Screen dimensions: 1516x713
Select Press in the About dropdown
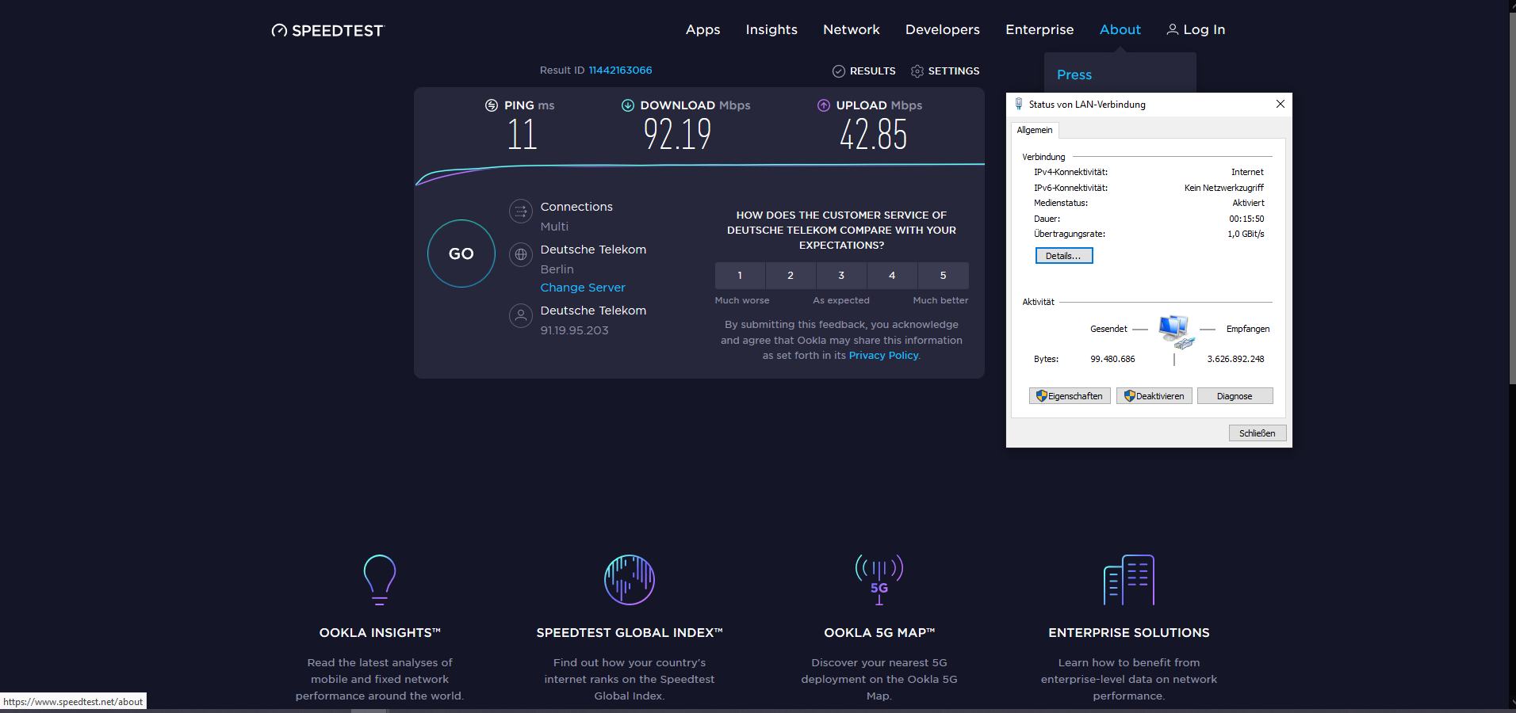(x=1074, y=74)
